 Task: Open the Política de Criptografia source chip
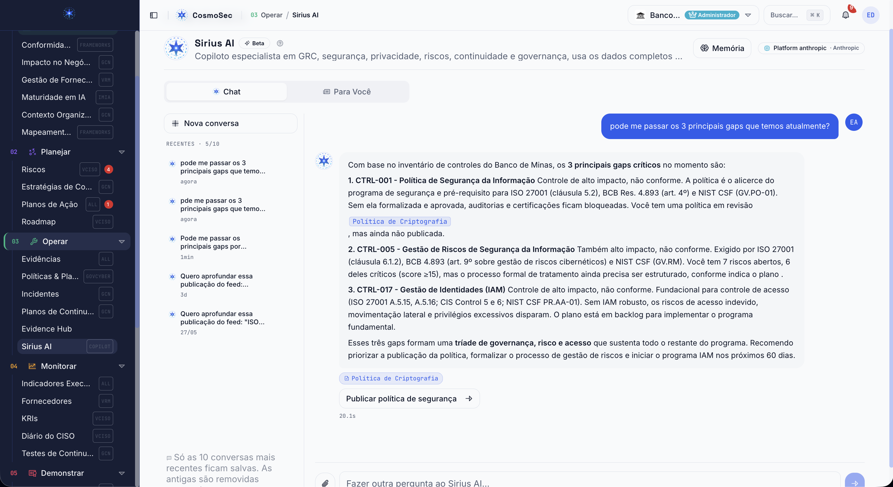coord(391,378)
